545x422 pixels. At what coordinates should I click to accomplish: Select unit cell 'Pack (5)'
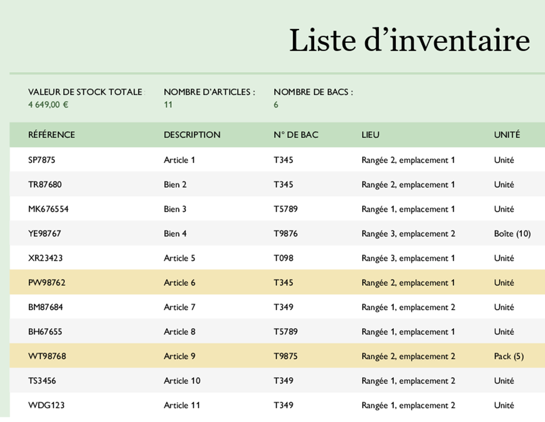509,356
